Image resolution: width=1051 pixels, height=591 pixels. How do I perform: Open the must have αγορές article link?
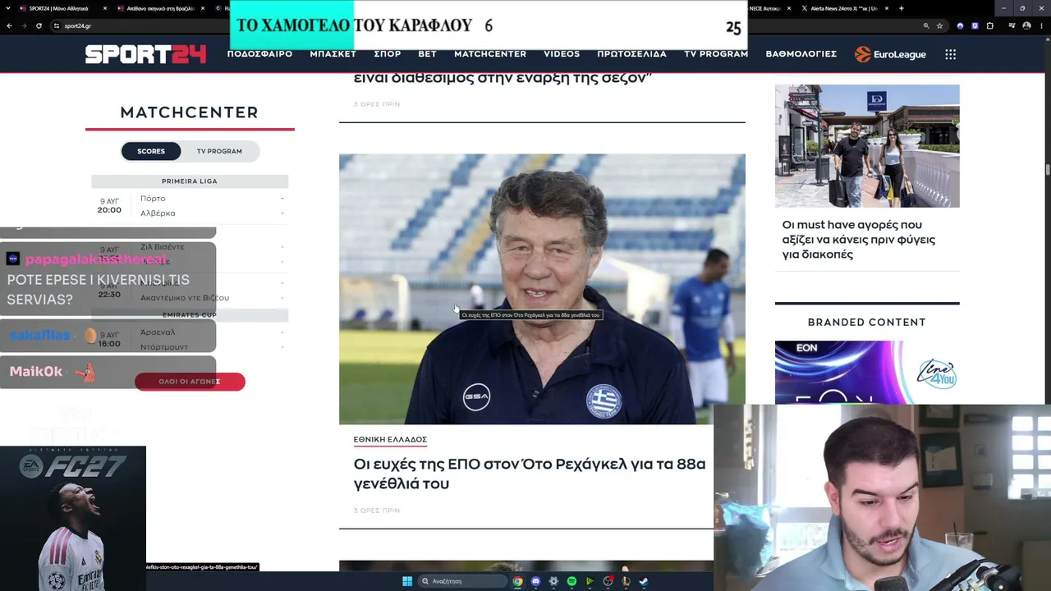[859, 240]
